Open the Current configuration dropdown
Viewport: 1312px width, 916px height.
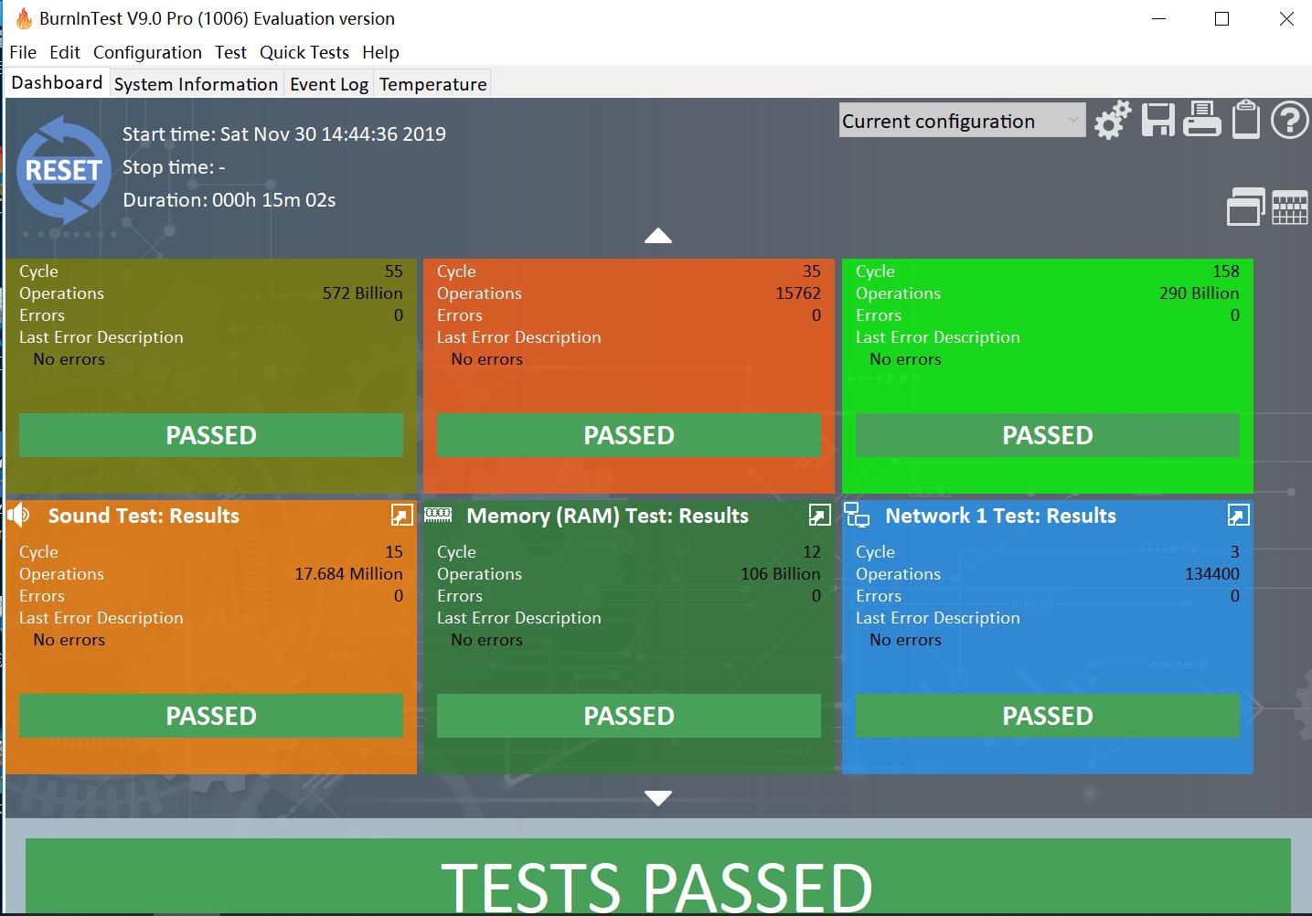click(x=962, y=121)
